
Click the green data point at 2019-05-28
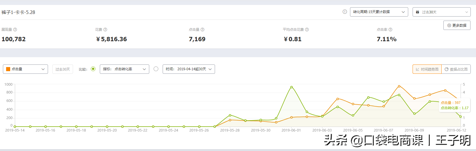(230, 115)
